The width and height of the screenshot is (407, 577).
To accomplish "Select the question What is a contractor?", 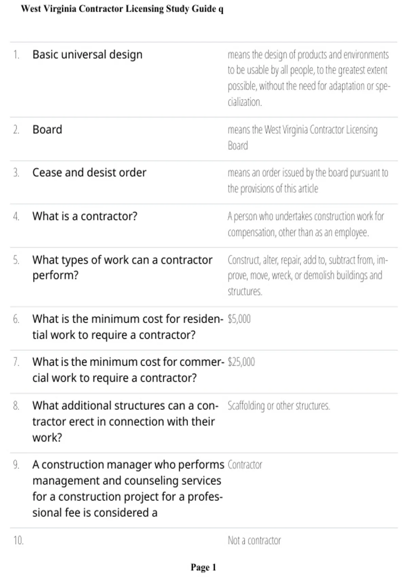I will pos(85,216).
